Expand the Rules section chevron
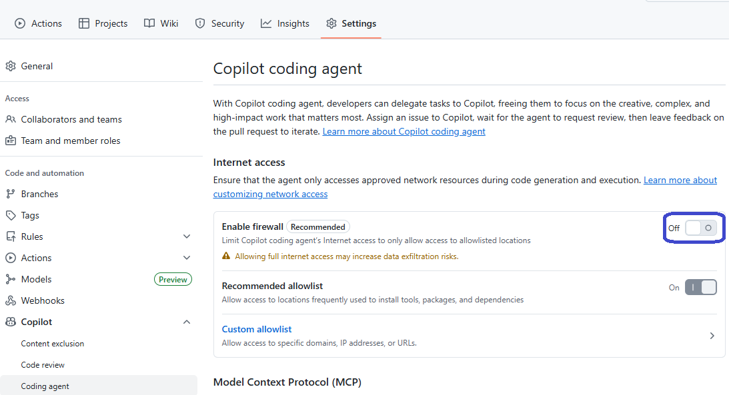The image size is (731, 395). 187,236
